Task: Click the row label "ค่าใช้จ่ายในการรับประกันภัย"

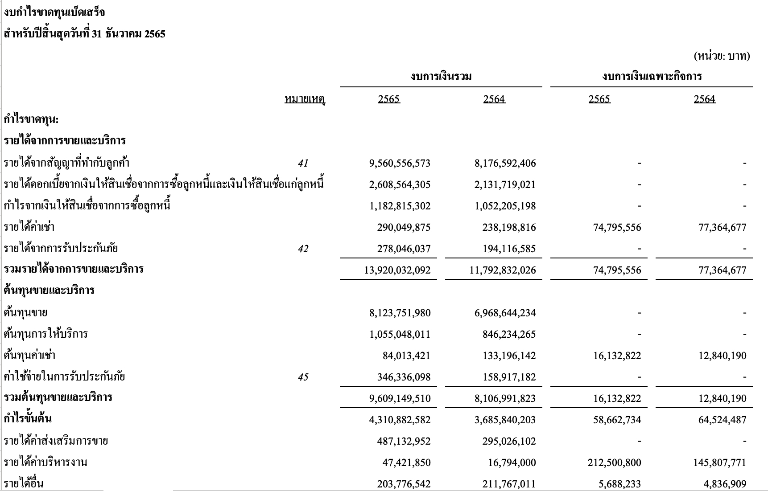Action: click(x=64, y=377)
